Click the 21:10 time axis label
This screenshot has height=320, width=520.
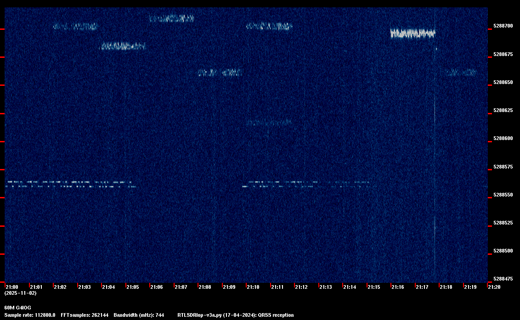(253, 287)
